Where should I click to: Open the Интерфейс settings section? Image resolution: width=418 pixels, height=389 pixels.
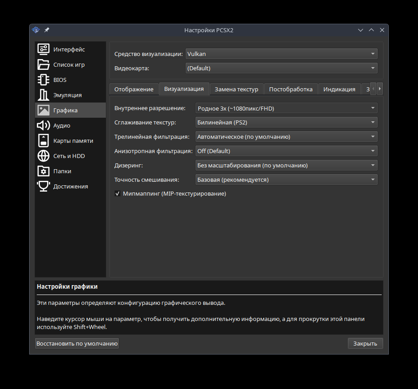click(x=70, y=50)
